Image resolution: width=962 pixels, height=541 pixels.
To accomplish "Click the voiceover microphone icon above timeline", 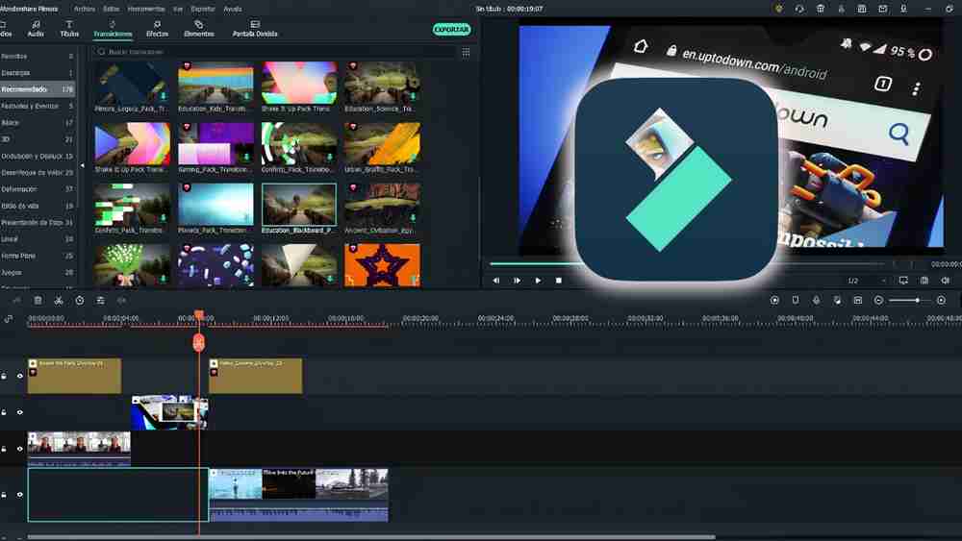I will (x=816, y=300).
